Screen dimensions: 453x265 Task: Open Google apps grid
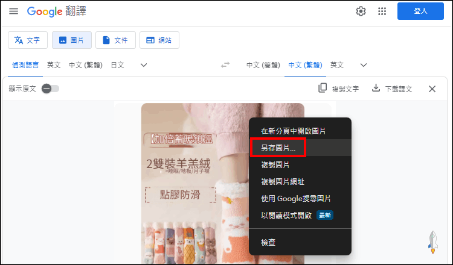click(x=382, y=11)
